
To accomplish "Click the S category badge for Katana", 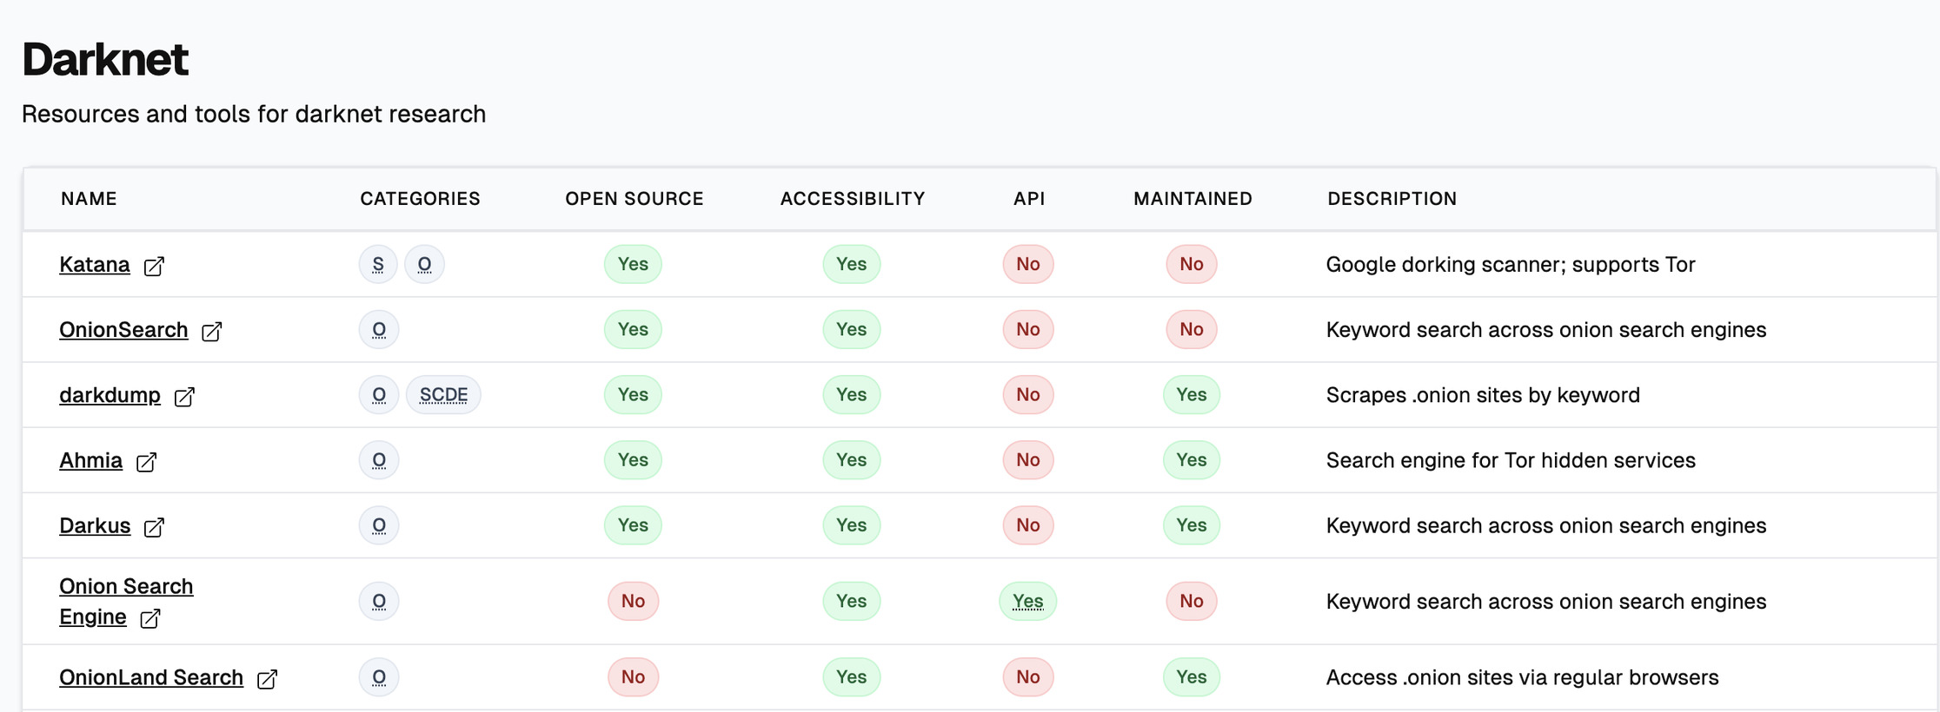I will click(x=378, y=264).
